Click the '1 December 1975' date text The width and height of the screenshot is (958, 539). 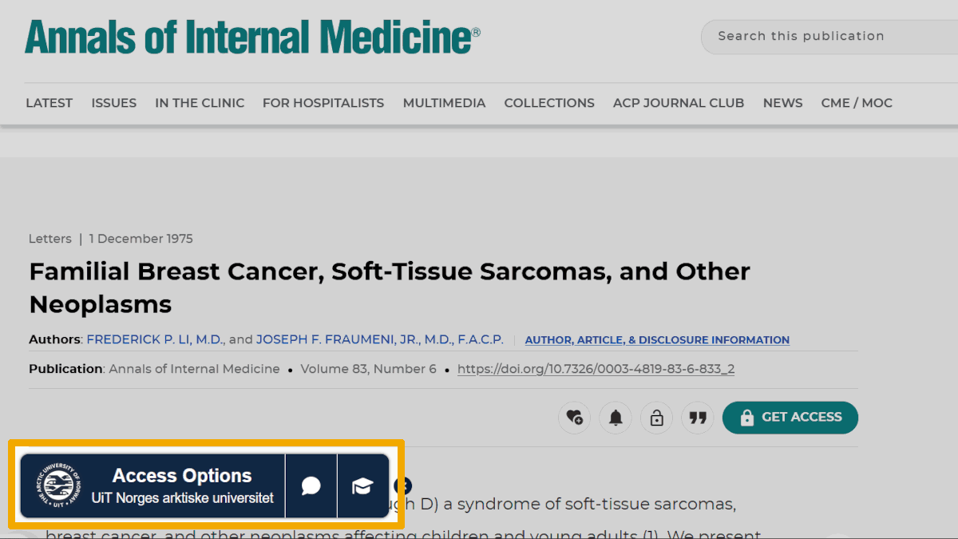point(141,239)
